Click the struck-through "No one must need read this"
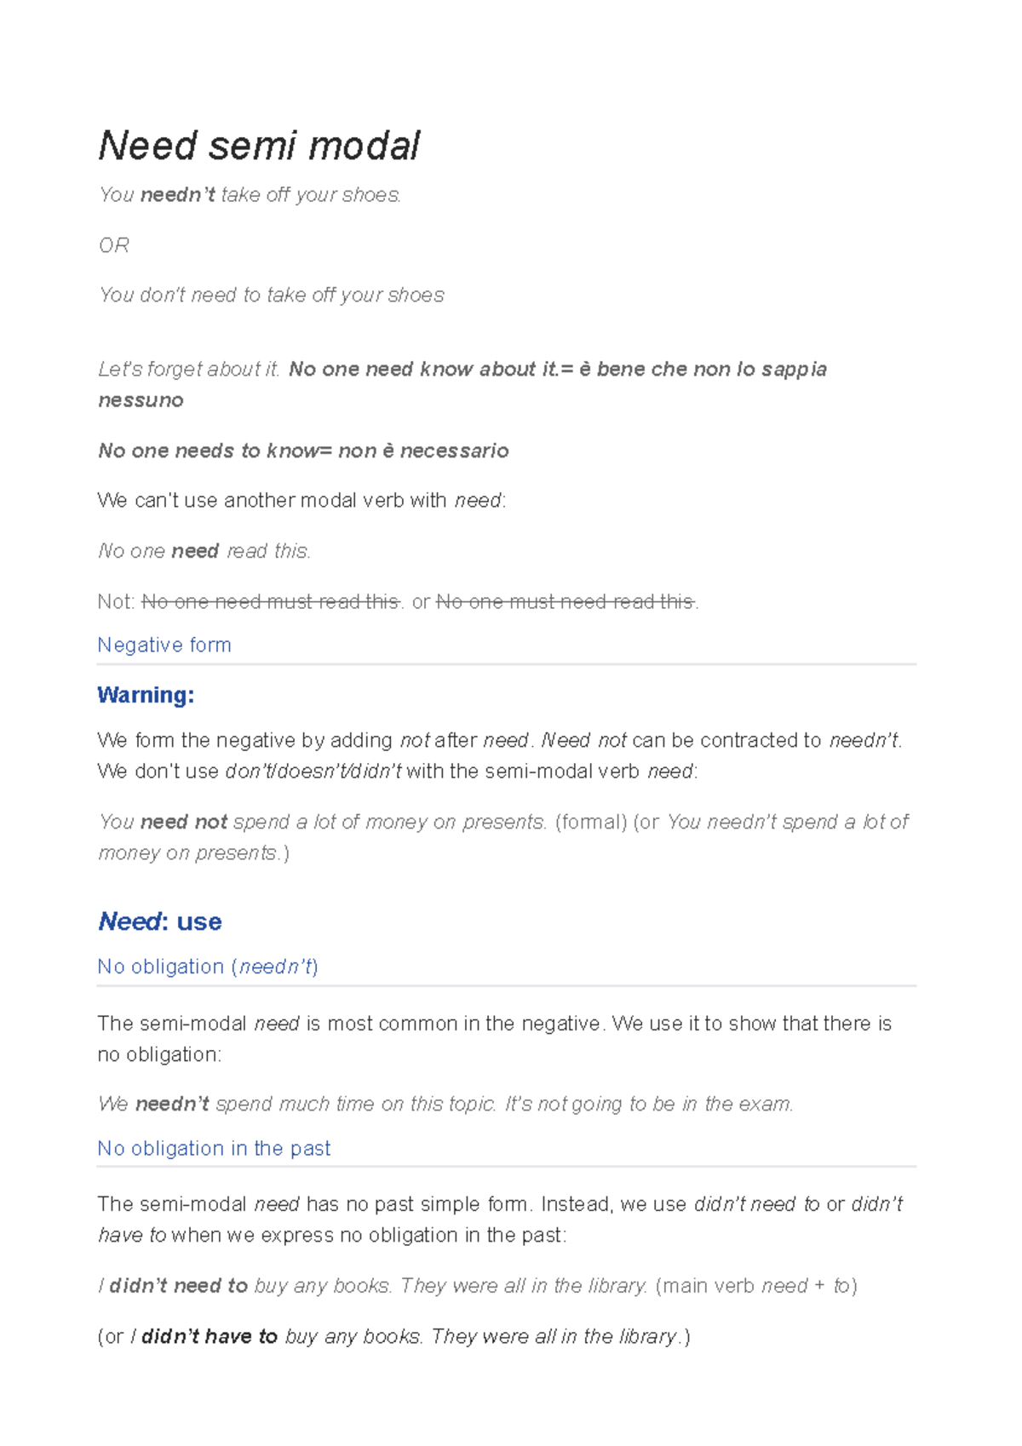This screenshot has width=1022, height=1446. (x=566, y=602)
